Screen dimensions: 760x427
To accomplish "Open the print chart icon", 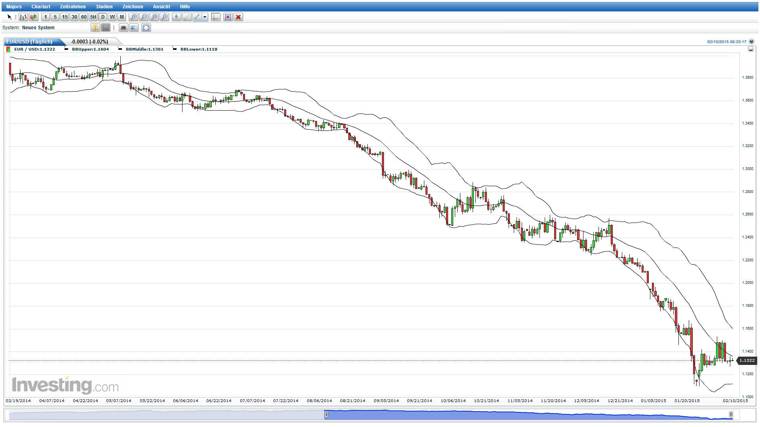I will 123,28.
